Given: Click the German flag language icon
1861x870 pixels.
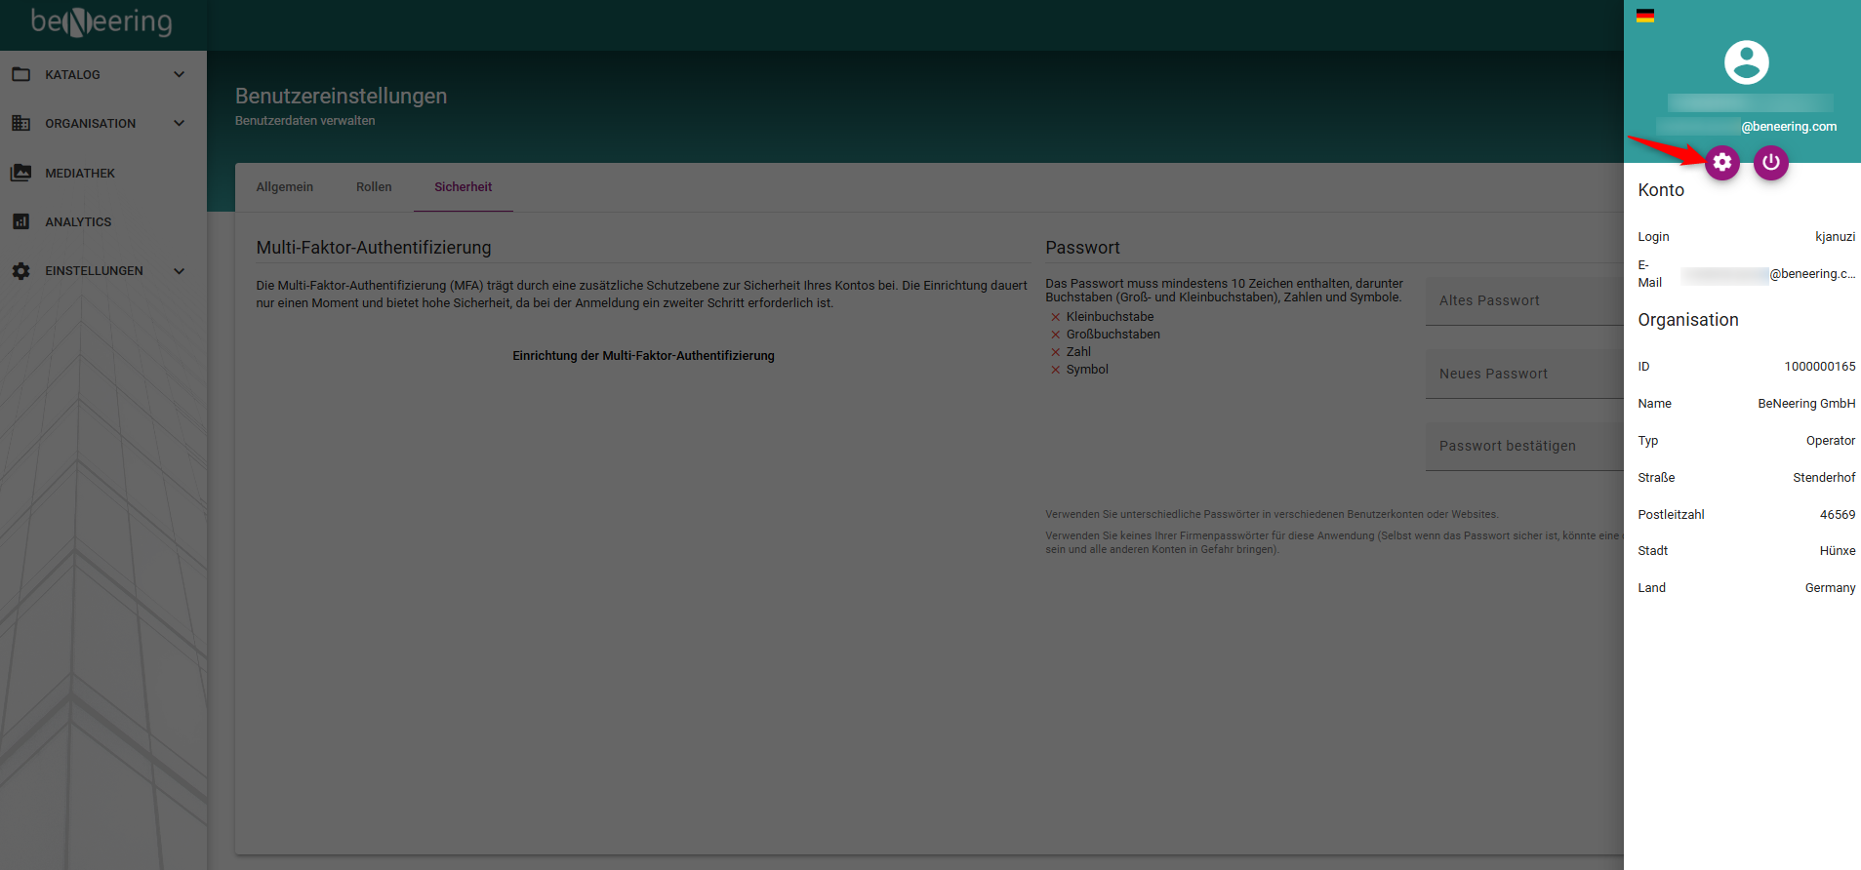Looking at the screenshot, I should 1645,16.
